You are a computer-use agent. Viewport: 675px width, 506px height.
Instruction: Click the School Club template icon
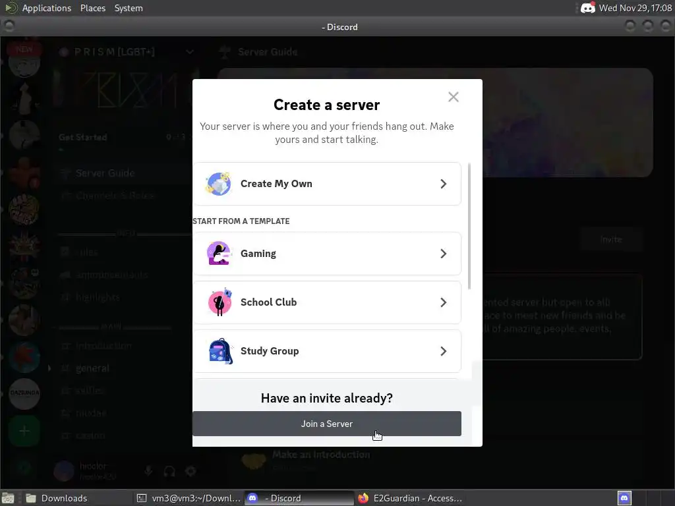coord(220,302)
